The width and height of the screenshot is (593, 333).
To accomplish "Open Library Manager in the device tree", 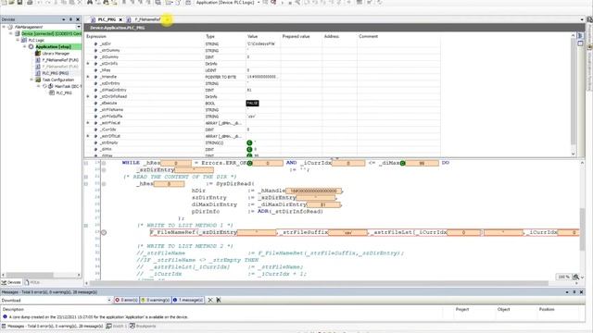I will click(x=56, y=54).
